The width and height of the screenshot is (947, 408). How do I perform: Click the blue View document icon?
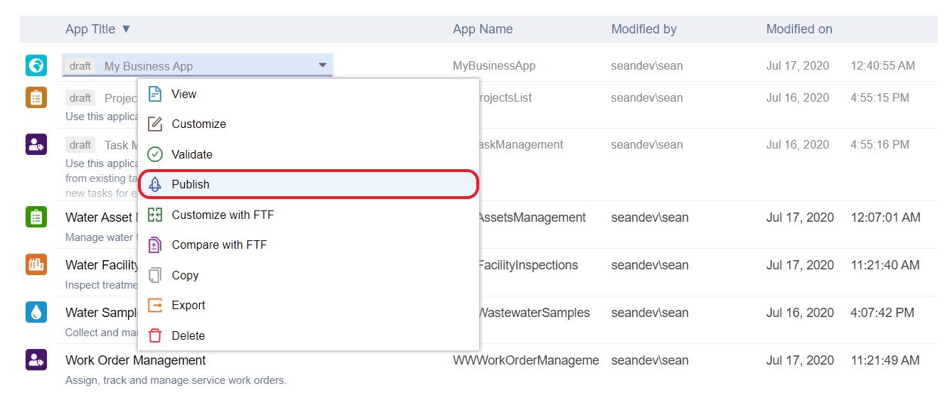coord(155,94)
